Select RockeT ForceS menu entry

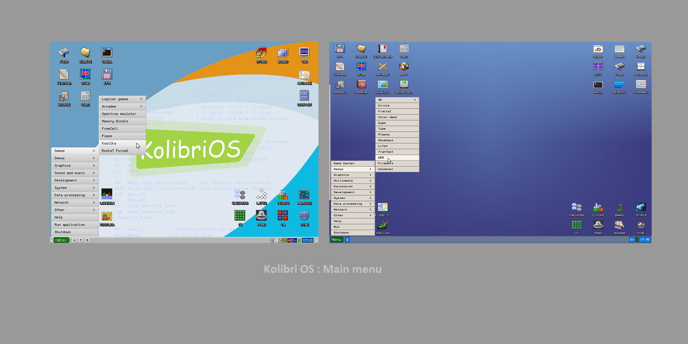pyautogui.click(x=122, y=151)
